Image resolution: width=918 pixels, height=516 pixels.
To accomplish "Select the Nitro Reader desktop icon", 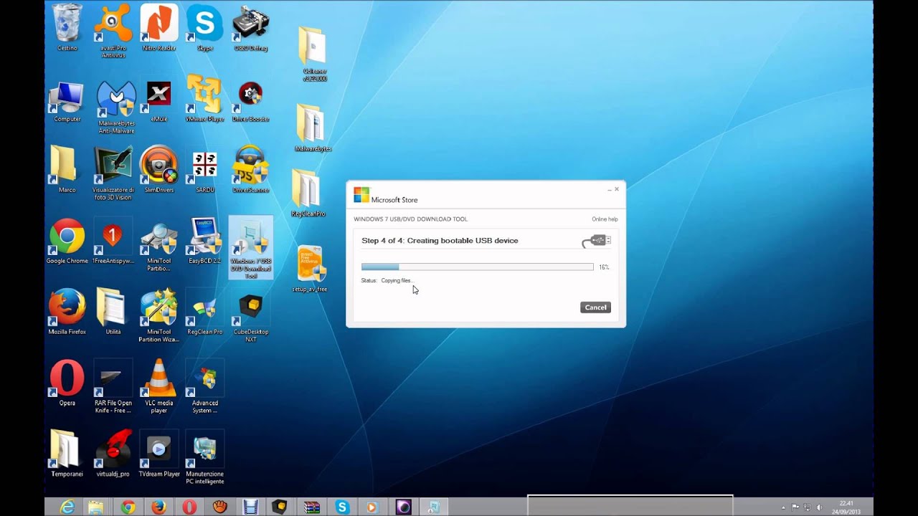I will [158, 28].
